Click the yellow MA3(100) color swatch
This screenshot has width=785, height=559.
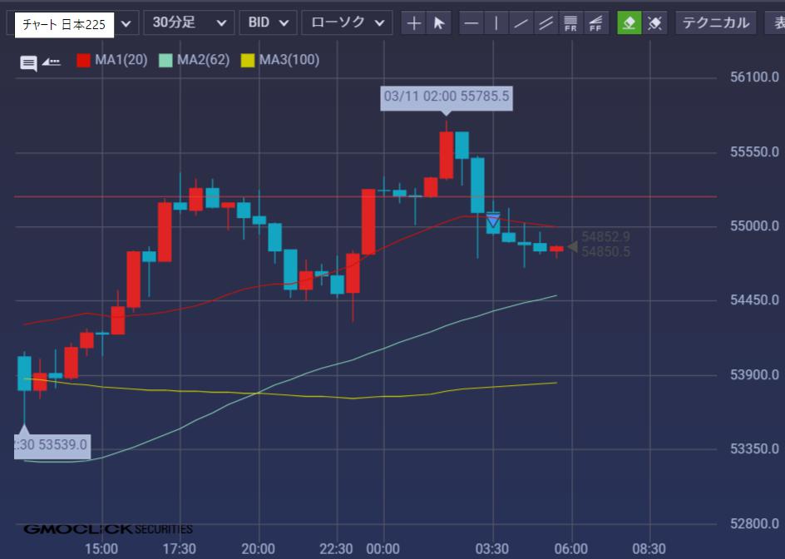click(248, 60)
